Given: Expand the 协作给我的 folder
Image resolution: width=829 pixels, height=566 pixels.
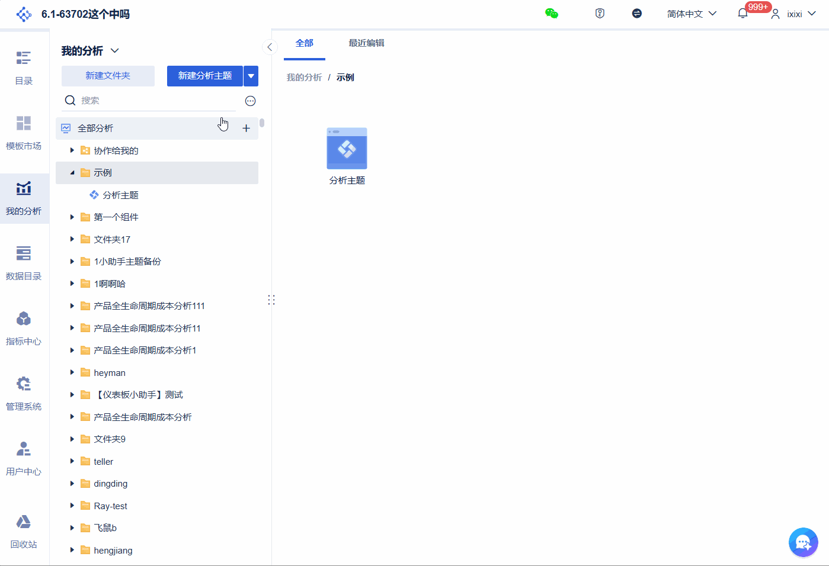Looking at the screenshot, I should [72, 150].
